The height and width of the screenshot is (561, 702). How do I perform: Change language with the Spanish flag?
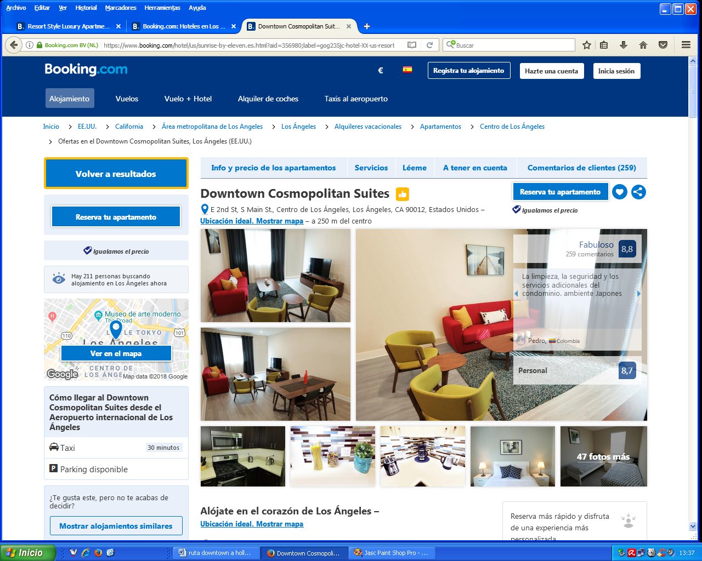click(x=407, y=70)
